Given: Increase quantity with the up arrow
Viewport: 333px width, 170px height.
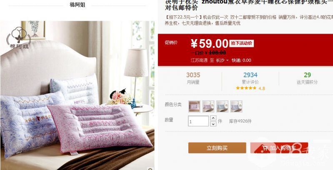Looking at the screenshot, I should (213, 118).
